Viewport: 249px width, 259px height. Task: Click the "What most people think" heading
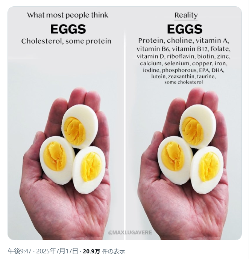(x=67, y=15)
